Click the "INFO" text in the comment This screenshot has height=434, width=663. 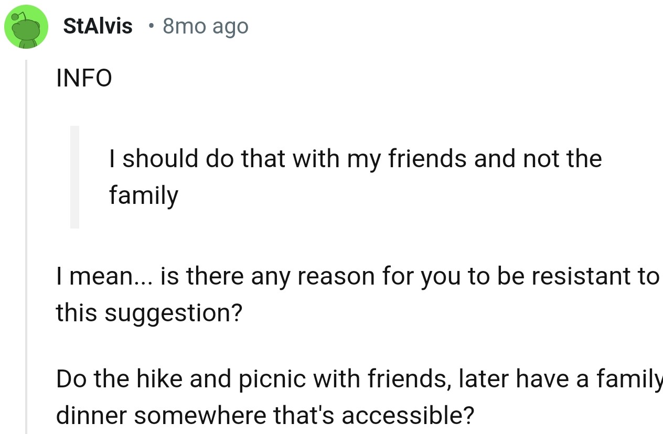[84, 79]
